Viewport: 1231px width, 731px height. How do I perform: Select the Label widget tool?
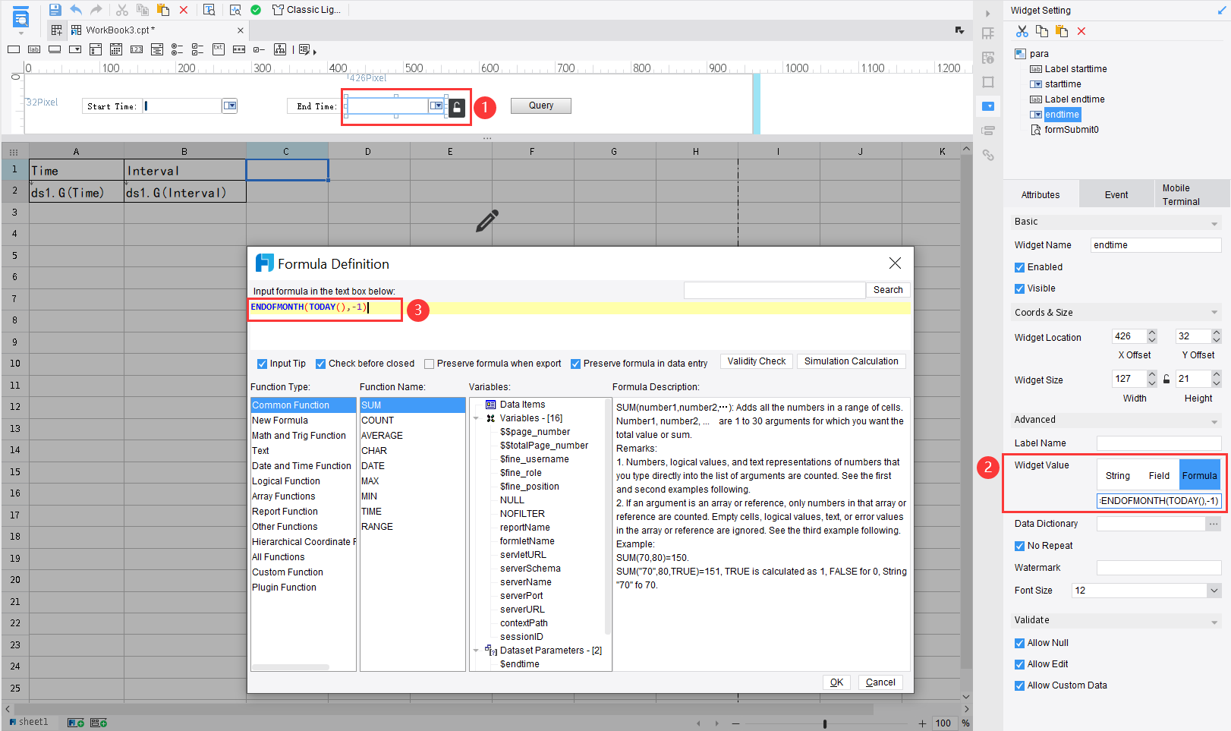(34, 49)
